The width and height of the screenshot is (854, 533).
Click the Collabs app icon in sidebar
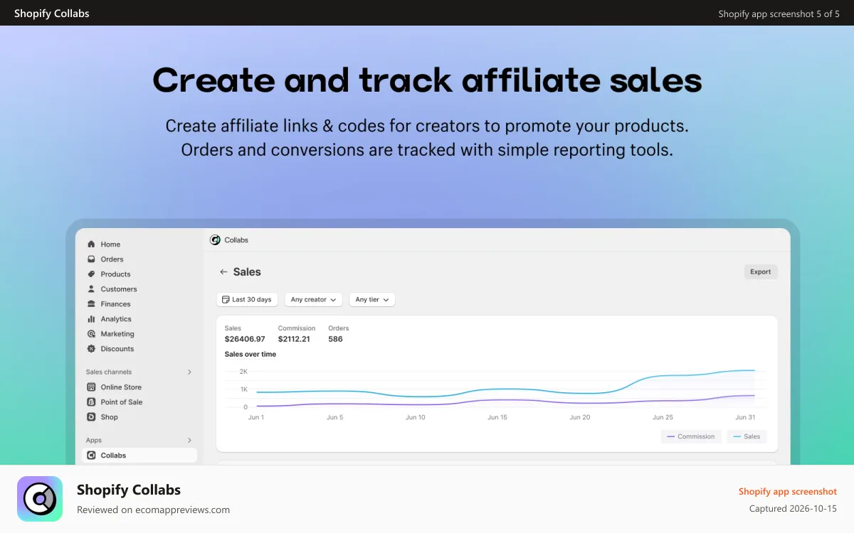[91, 456]
